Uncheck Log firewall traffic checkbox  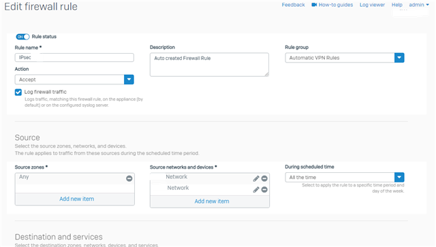tap(18, 93)
